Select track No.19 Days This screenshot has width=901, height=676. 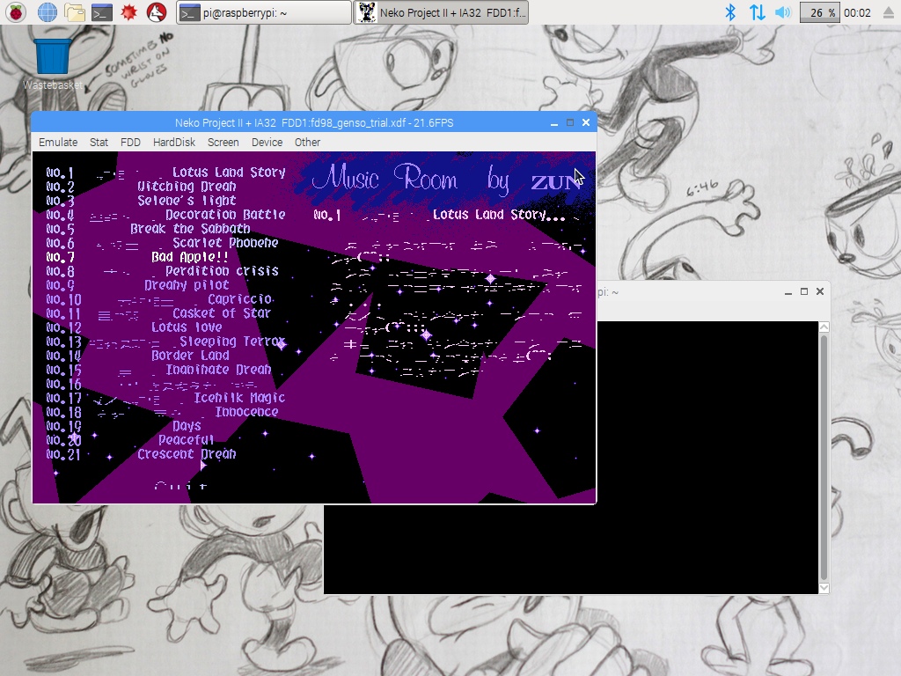click(x=123, y=426)
